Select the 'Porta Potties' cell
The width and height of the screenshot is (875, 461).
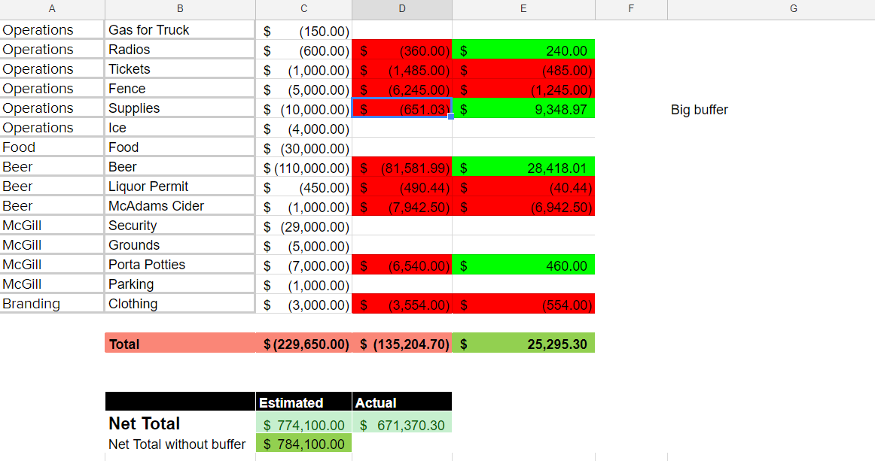180,264
